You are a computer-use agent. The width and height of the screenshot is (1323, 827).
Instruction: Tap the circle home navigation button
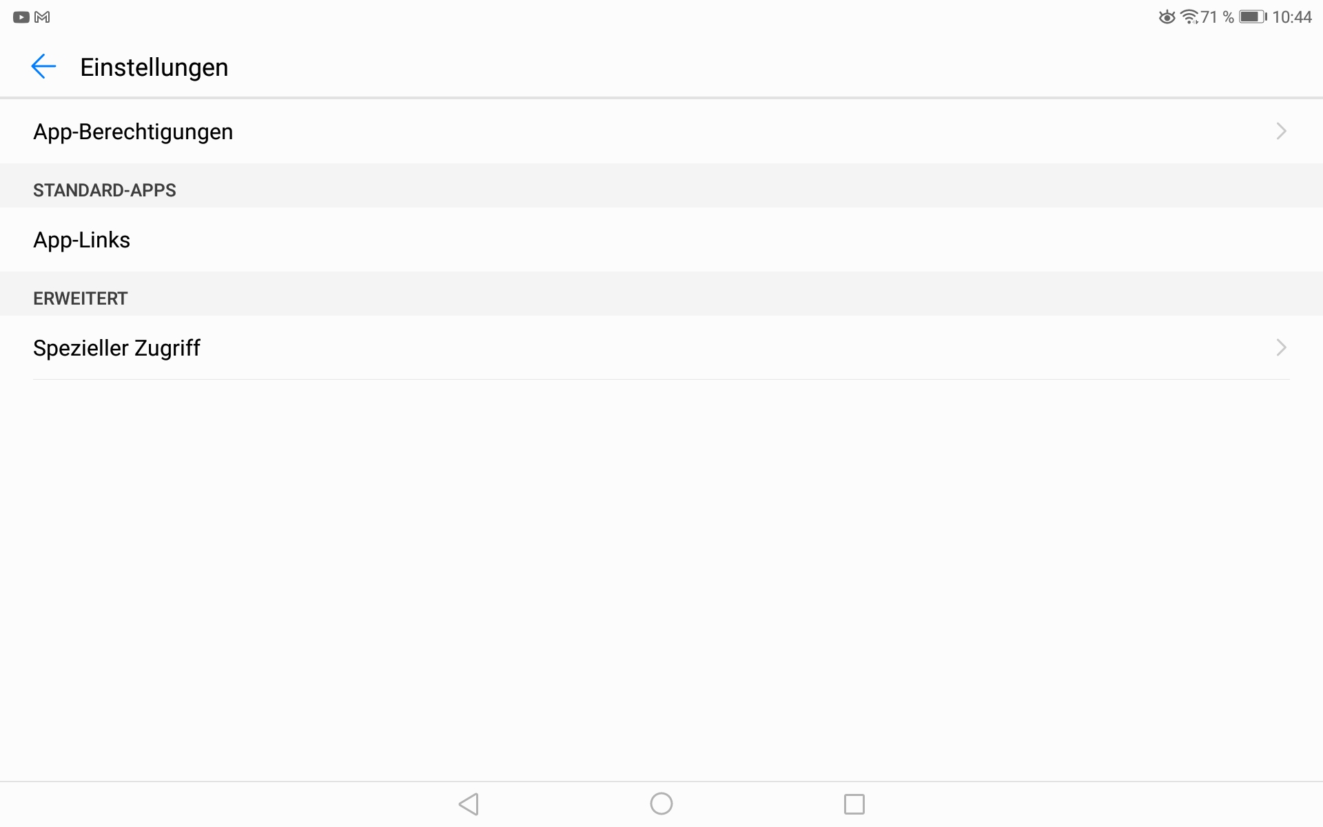661,804
